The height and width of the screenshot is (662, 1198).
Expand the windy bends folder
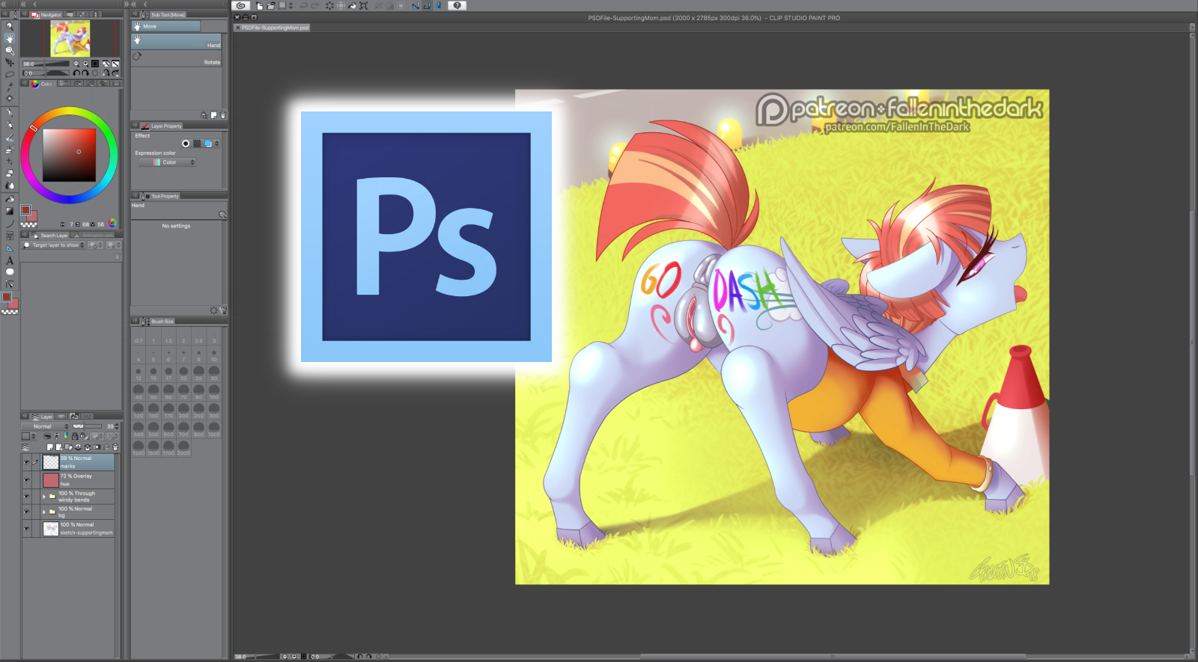[44, 496]
